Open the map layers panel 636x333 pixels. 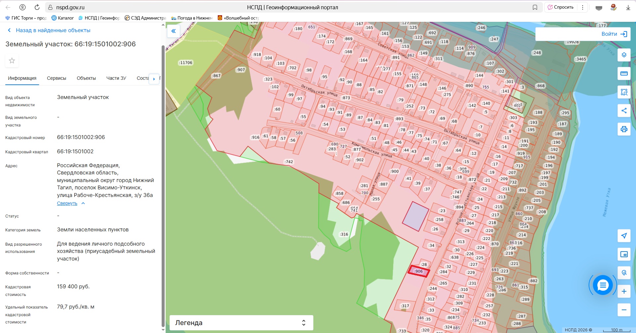pyautogui.click(x=624, y=55)
